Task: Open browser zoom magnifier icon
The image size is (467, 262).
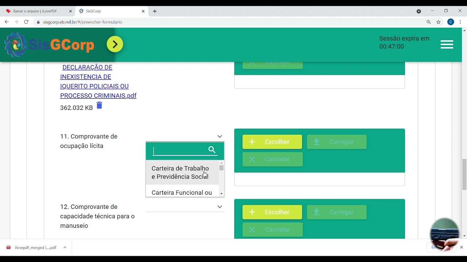Action: click(429, 22)
